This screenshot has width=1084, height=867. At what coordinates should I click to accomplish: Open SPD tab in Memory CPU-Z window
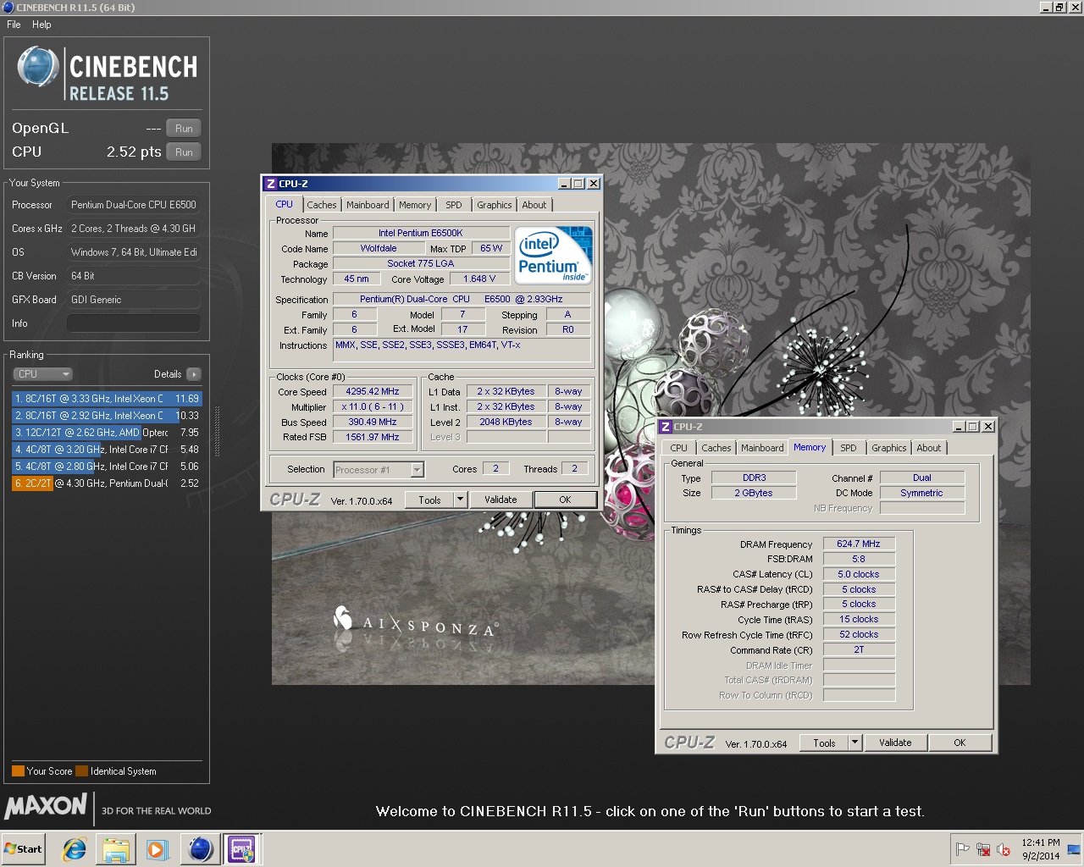tap(849, 448)
